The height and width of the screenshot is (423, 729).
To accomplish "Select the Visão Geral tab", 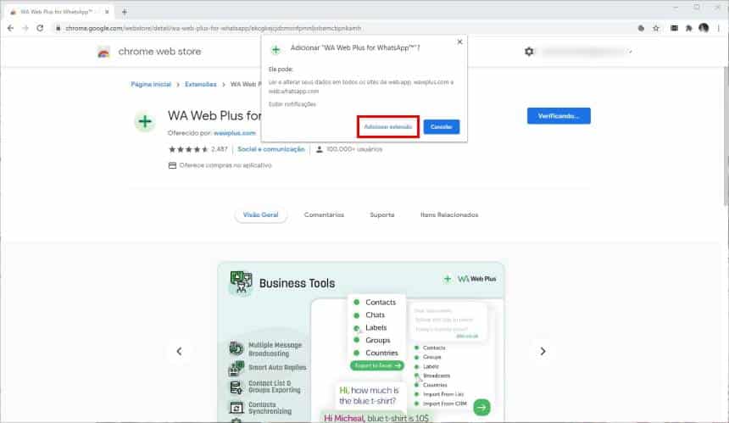I will (261, 214).
